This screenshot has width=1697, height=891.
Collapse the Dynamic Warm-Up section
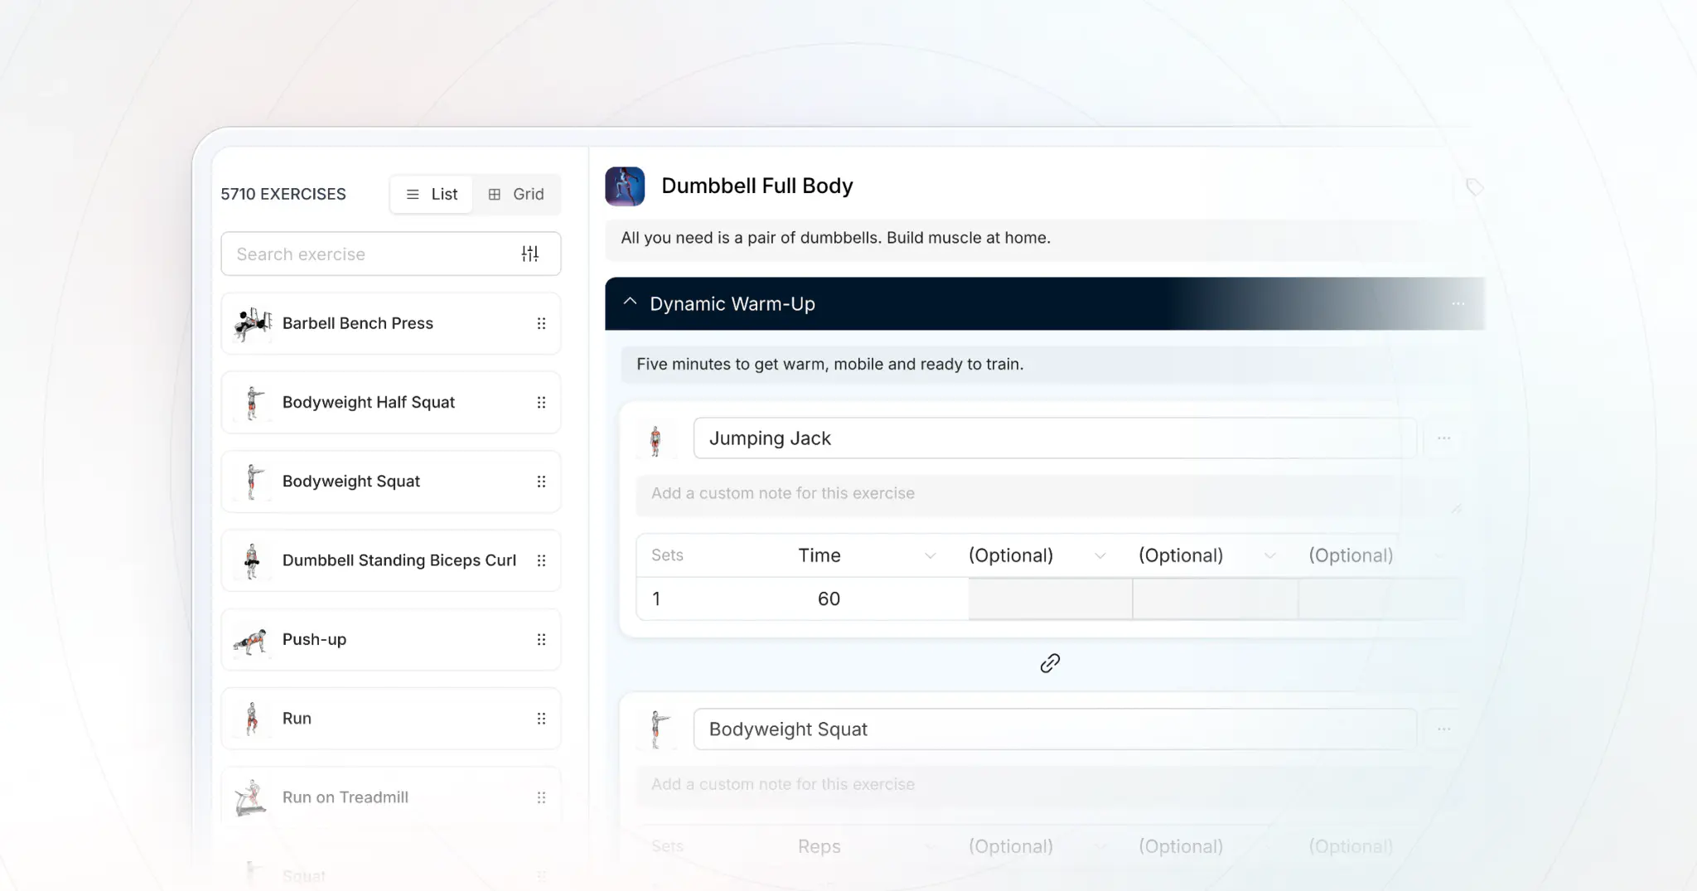click(630, 303)
